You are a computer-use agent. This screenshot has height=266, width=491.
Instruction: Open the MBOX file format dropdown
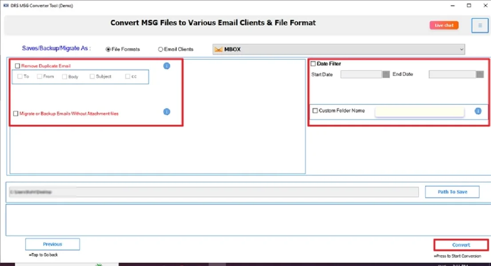[x=462, y=49]
